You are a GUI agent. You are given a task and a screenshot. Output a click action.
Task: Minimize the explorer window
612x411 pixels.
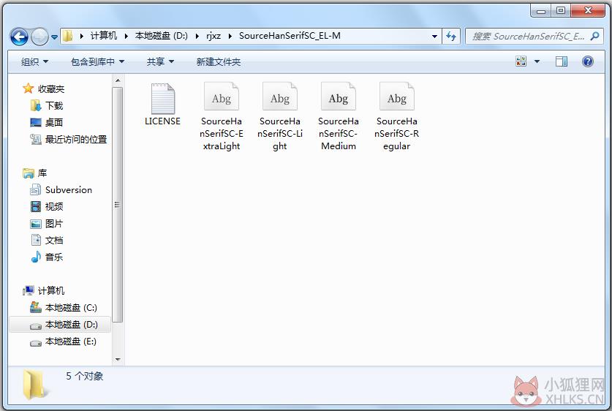tap(541, 10)
